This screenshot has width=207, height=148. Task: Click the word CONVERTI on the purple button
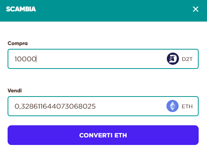(x=96, y=135)
